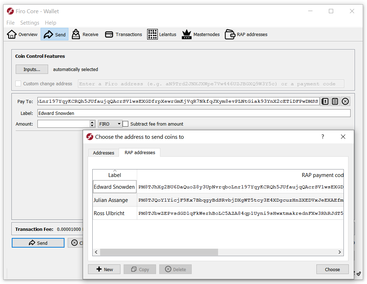Click the main Send button
The image size is (367, 284).
coord(38,243)
